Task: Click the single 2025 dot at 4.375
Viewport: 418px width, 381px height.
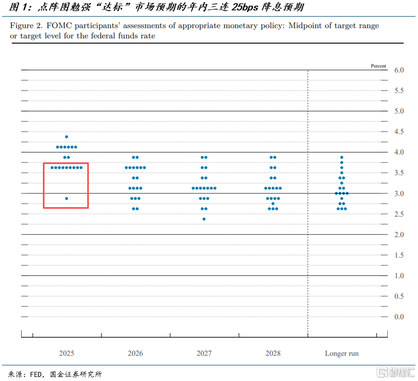Action: (x=67, y=137)
